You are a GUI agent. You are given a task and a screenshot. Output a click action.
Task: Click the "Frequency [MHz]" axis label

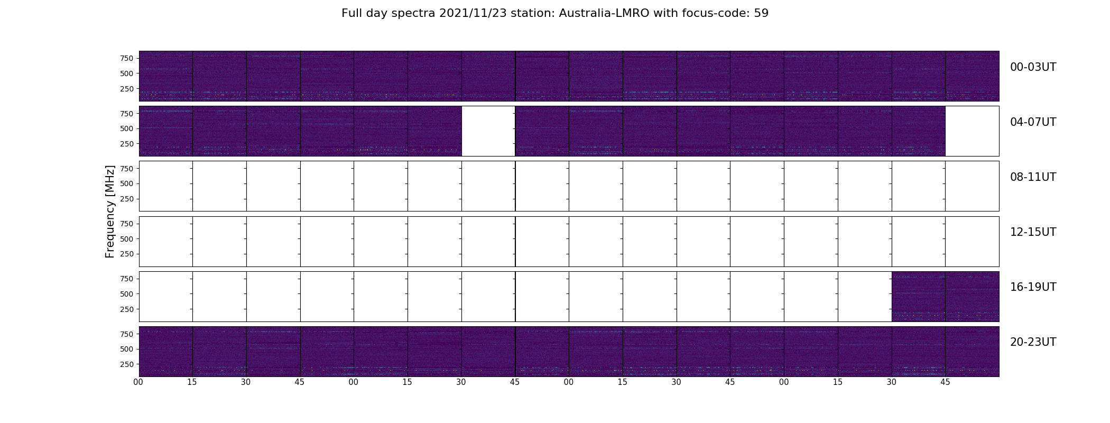click(x=110, y=212)
